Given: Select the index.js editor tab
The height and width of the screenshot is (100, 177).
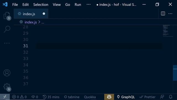Looking at the screenshot, I should tap(31, 14).
